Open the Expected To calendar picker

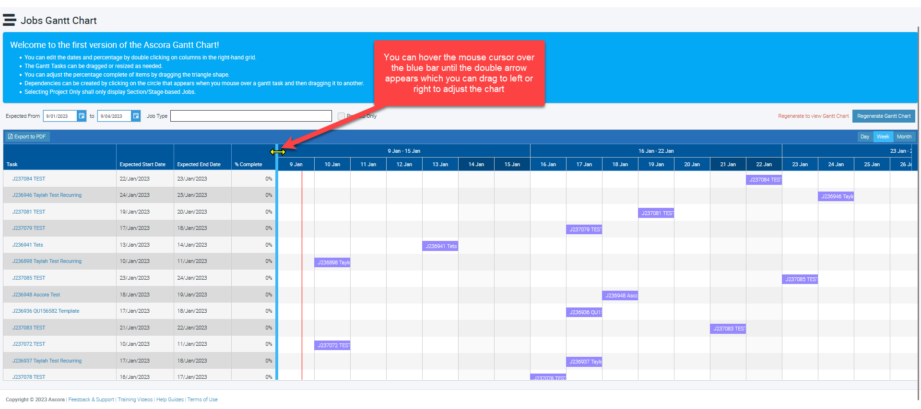(136, 116)
